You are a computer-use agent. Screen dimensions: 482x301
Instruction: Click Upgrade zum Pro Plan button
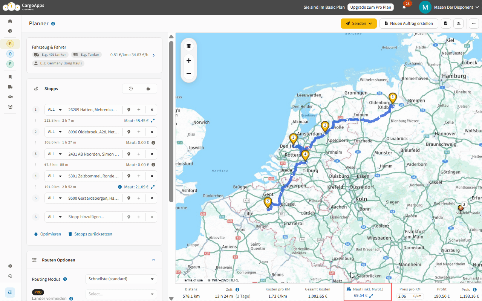tap(370, 7)
